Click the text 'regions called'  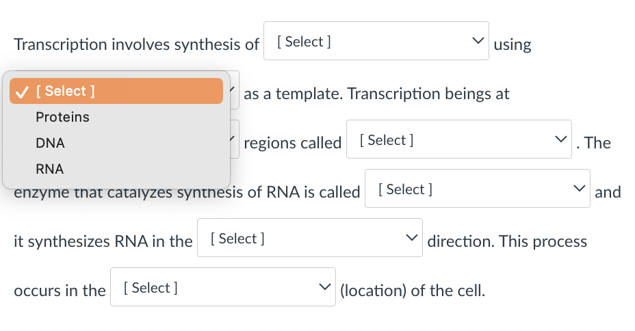[x=292, y=143]
